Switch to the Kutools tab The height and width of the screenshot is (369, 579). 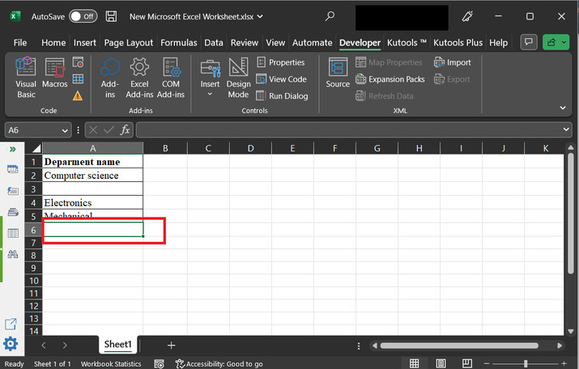(x=407, y=43)
